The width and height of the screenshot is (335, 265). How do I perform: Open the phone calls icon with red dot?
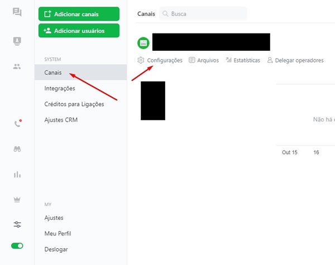coord(17,124)
